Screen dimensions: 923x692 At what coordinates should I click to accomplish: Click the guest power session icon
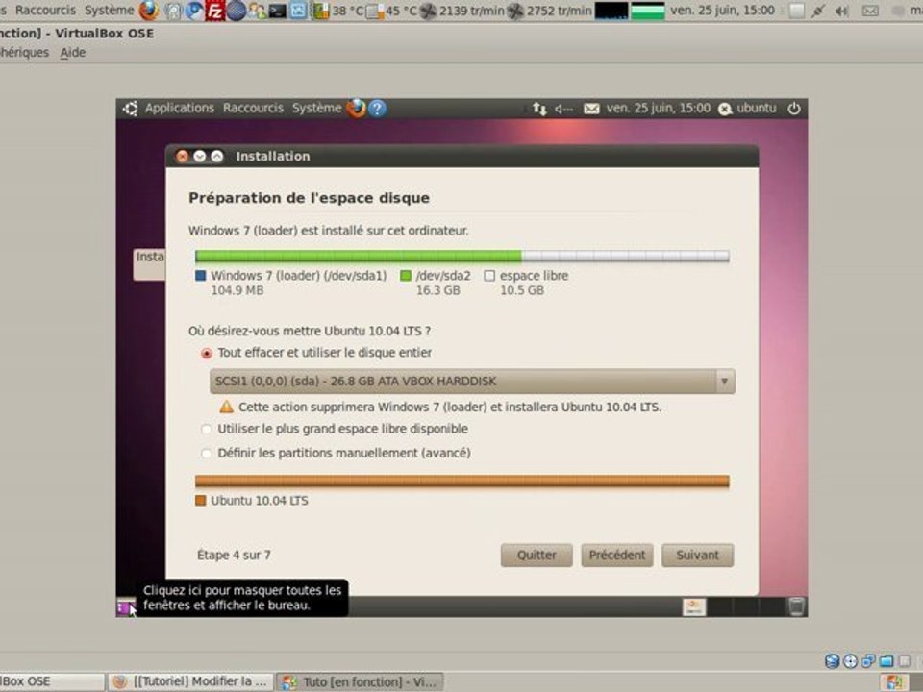(x=794, y=109)
